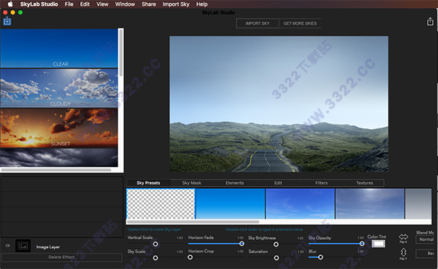438x269 pixels.
Task: Click the sky presets horizontal scrollbar
Action: click(x=193, y=222)
